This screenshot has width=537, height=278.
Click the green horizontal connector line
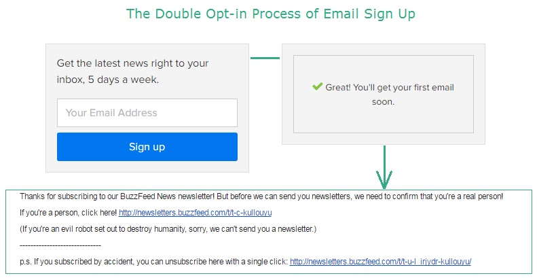click(265, 58)
